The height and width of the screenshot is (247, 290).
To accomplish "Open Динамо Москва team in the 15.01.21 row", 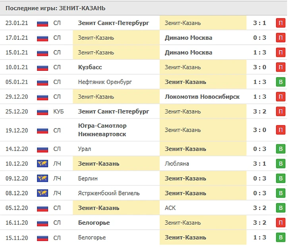I will coord(188,53).
